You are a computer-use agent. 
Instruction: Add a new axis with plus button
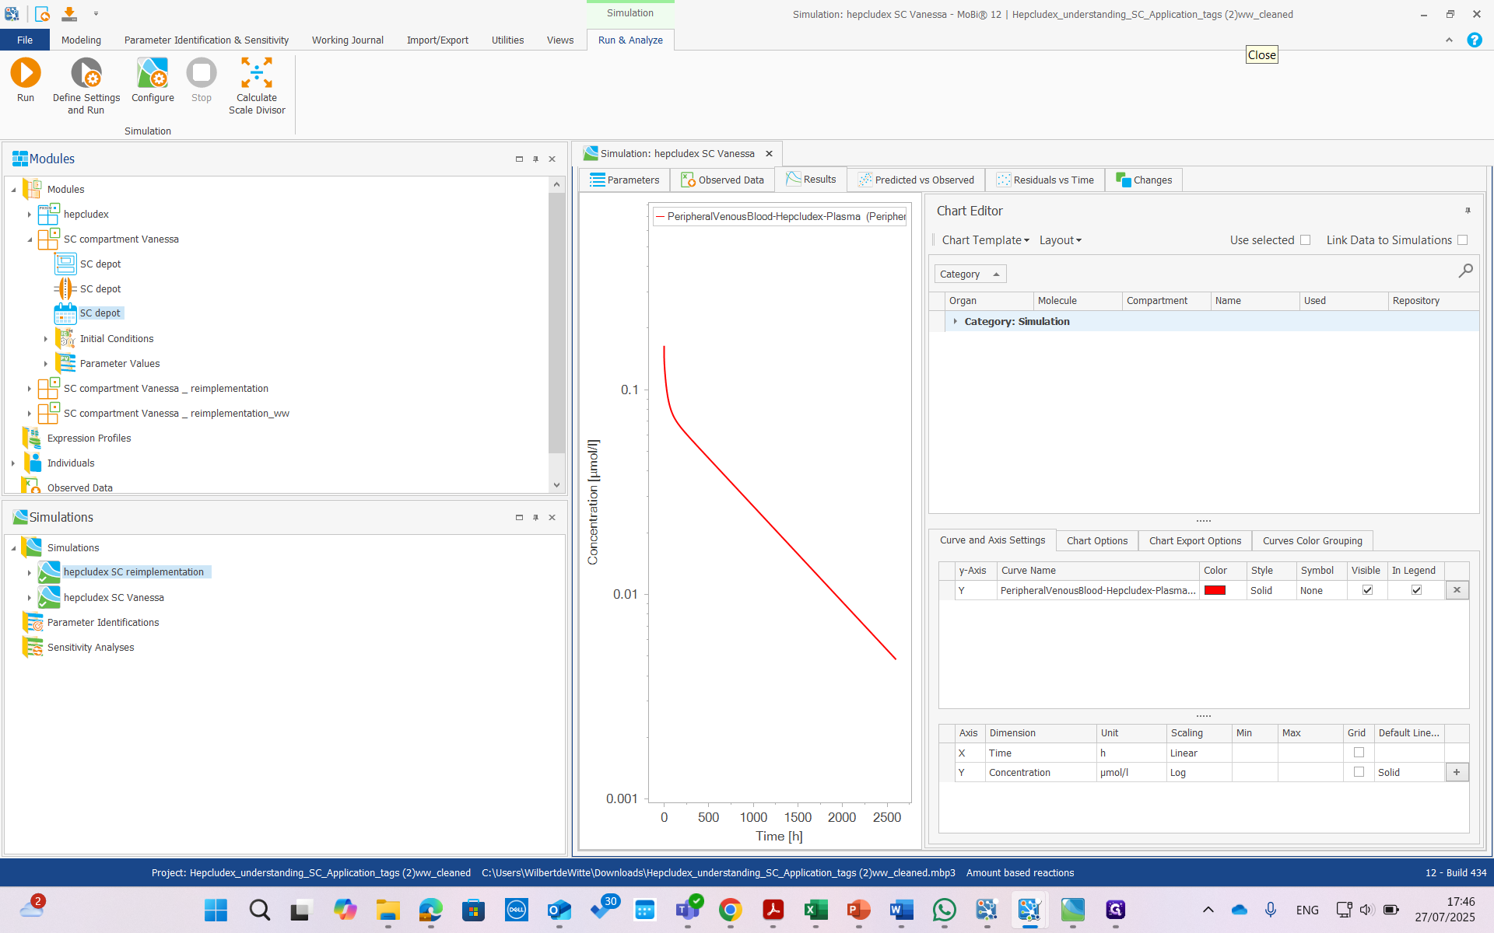pyautogui.click(x=1457, y=772)
